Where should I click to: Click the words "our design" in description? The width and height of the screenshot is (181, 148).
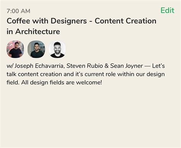pos(150,74)
